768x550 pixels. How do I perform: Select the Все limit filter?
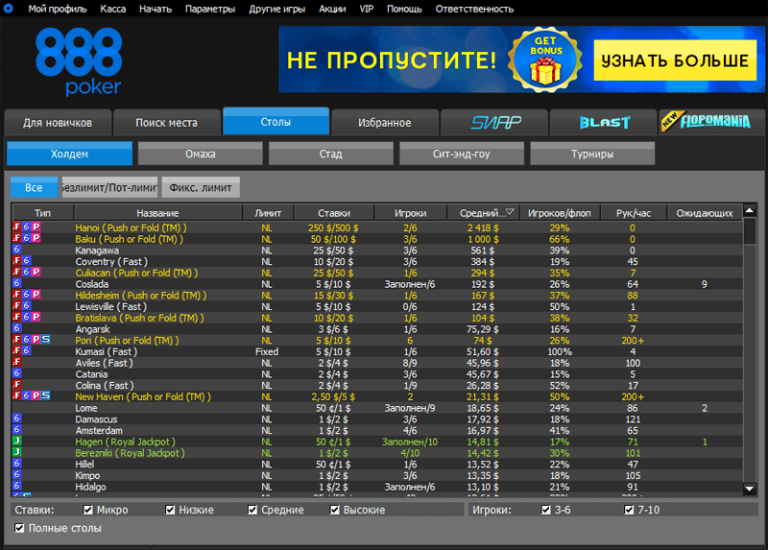click(34, 187)
